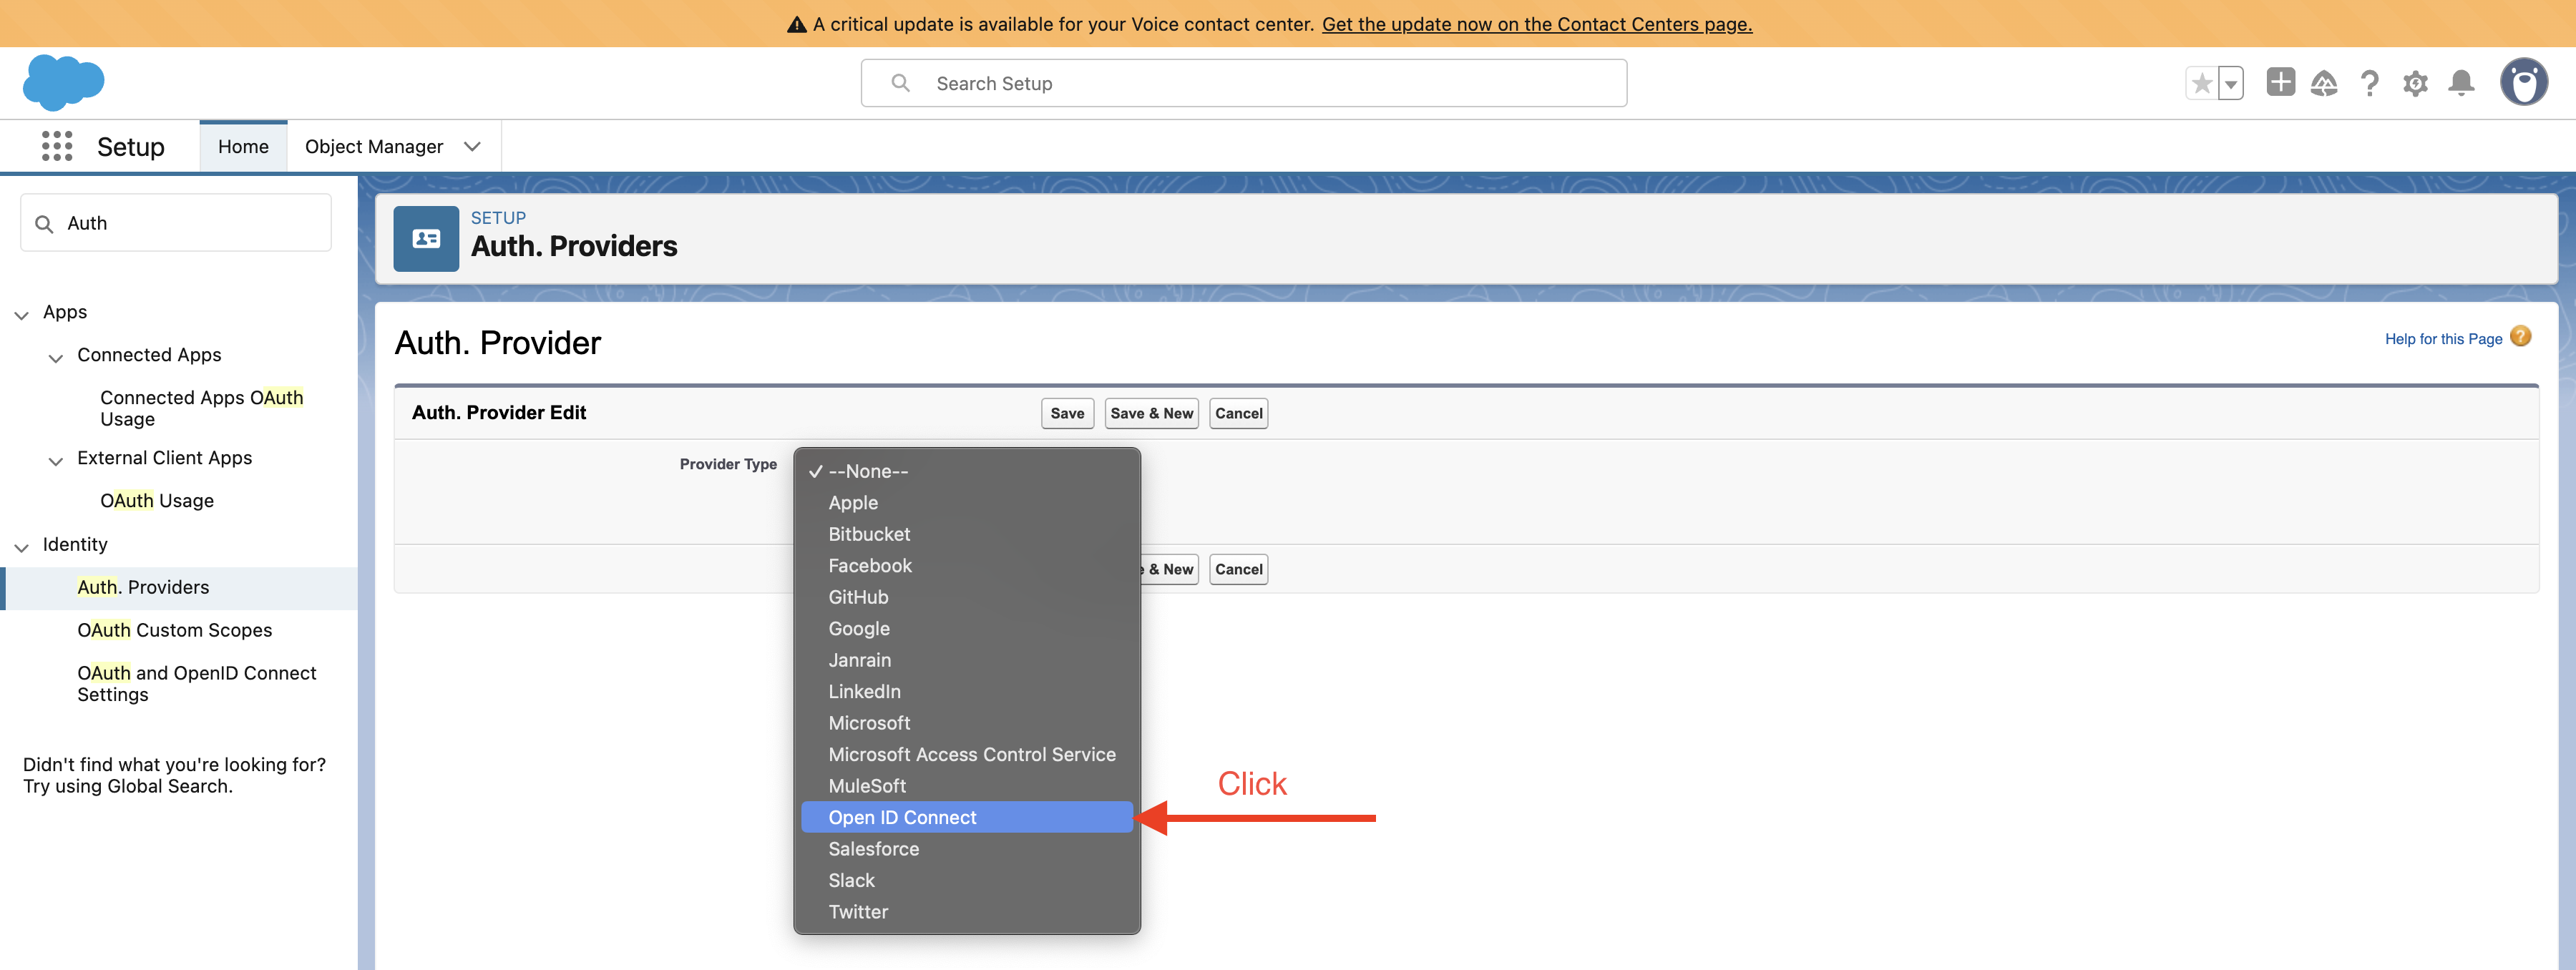Click the warning triangle in banner
2576x970 pixels.
pos(797,24)
